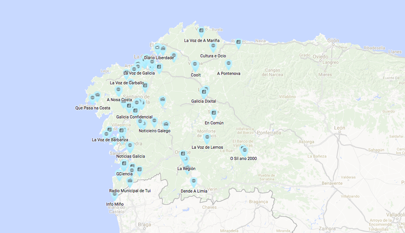
Task: Open the Radio Municipal de Tui marker
Action: [x=130, y=182]
